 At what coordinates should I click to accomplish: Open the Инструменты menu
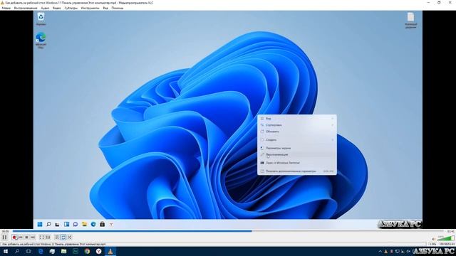pyautogui.click(x=90, y=8)
